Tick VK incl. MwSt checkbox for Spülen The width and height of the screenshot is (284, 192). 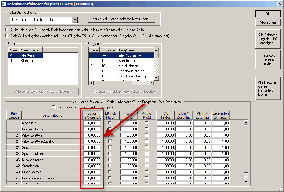coord(147,147)
